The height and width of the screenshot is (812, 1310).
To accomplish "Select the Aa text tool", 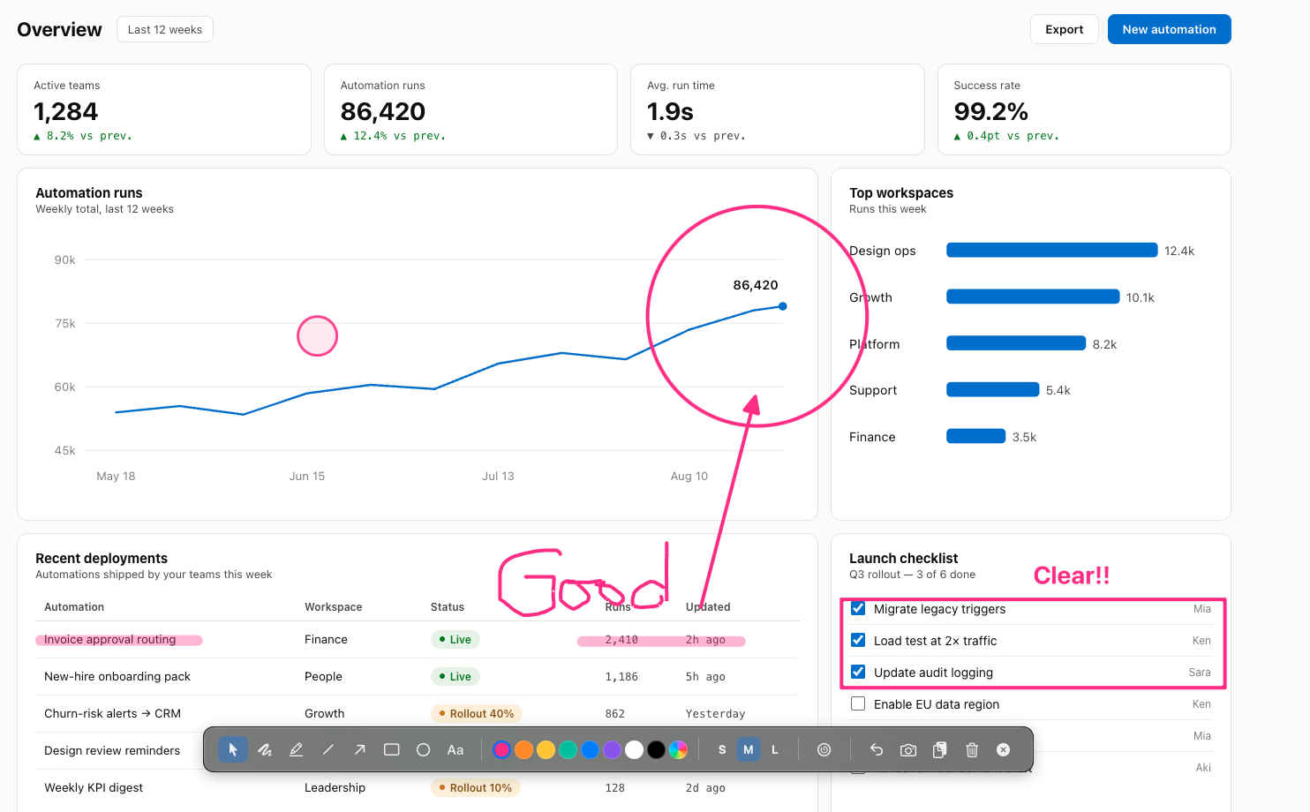I will tap(455, 749).
